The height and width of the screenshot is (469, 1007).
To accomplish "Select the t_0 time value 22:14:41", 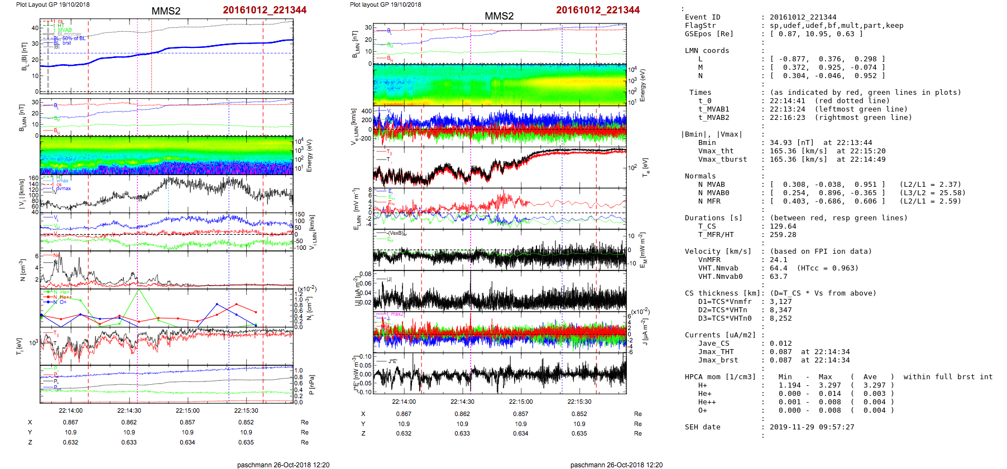I will coord(787,101).
